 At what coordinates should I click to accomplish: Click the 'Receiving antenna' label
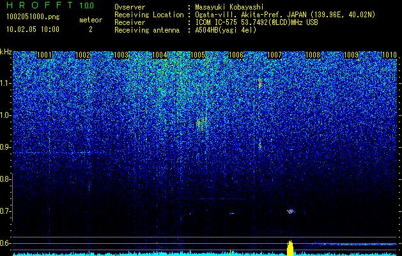[147, 30]
